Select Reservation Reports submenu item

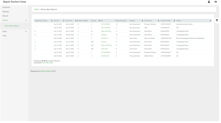pyautogui.click(x=12, y=26)
